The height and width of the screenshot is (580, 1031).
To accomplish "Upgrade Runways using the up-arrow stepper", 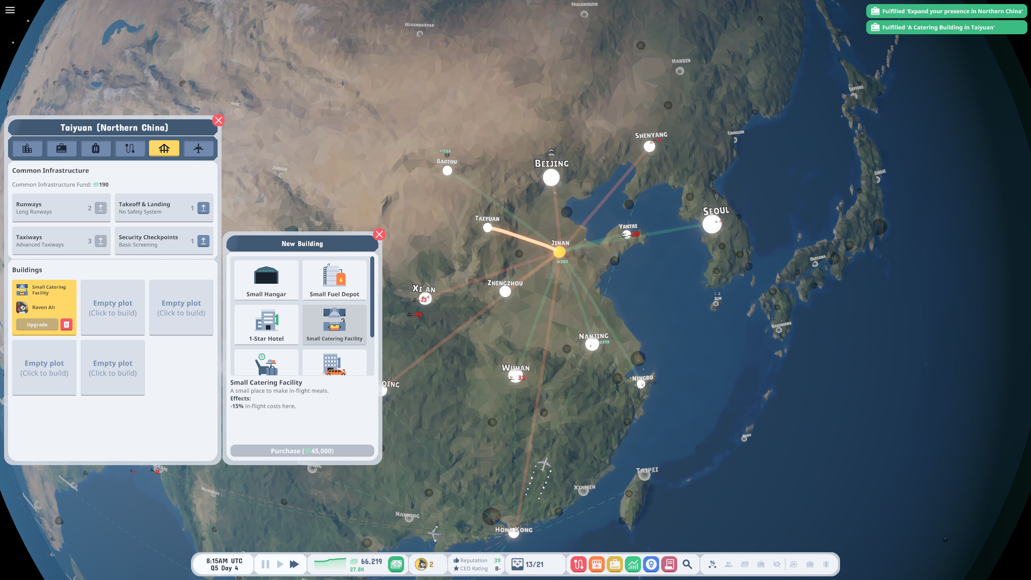I will tap(100, 208).
